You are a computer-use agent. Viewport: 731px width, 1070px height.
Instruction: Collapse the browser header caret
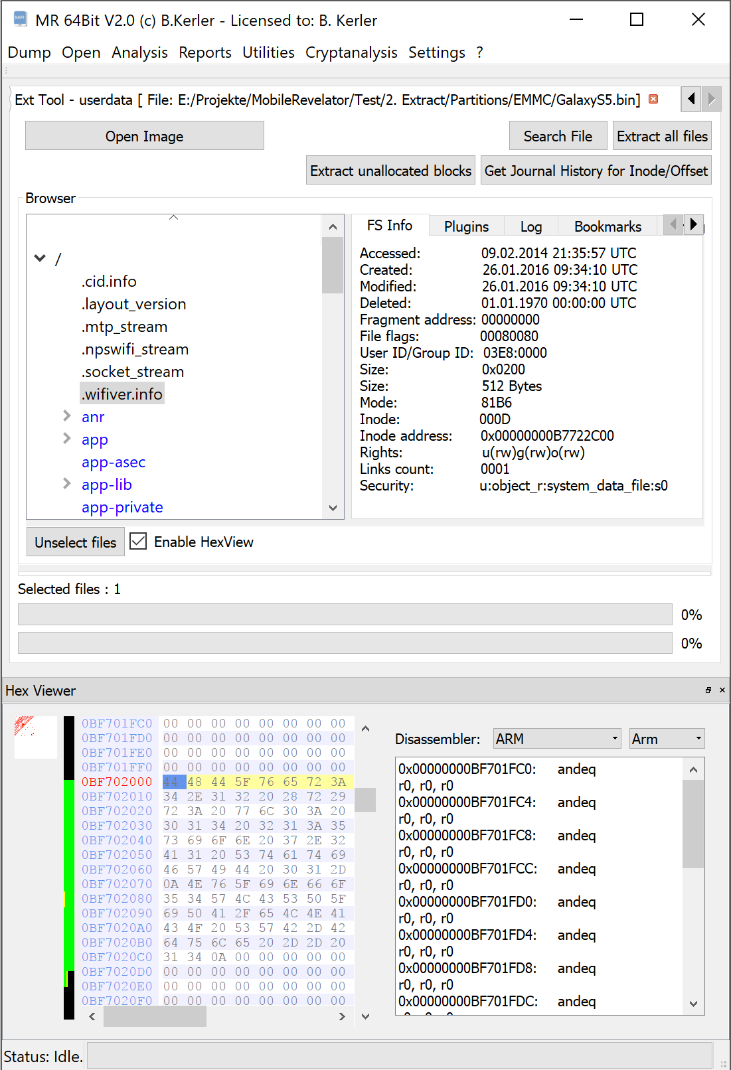(x=174, y=218)
